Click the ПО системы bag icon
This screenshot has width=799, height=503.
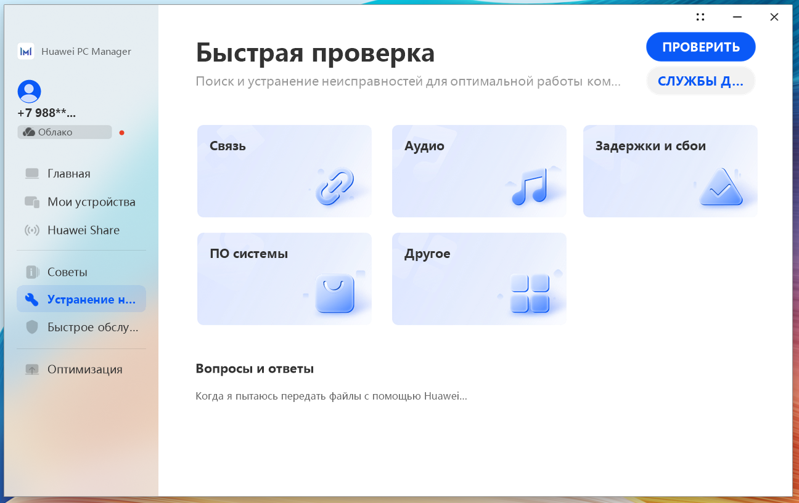334,294
